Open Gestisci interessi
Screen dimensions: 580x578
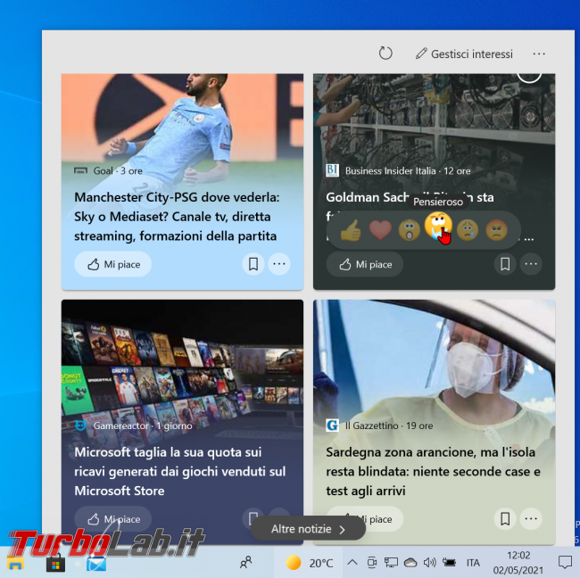click(464, 54)
